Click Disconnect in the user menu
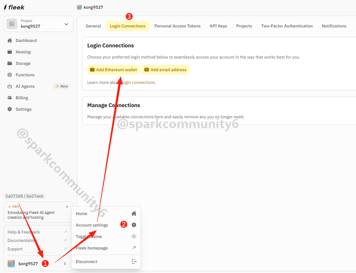 click(x=106, y=262)
